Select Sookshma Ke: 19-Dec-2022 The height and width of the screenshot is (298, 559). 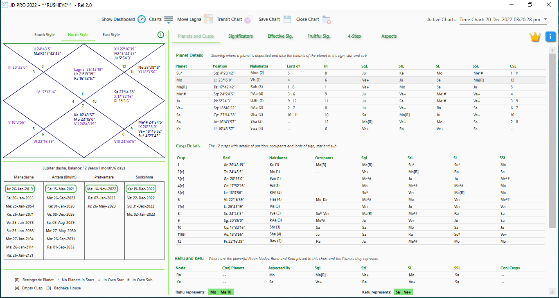click(x=141, y=189)
